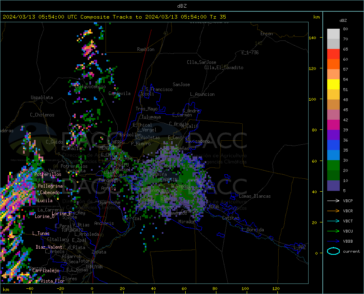This screenshot has width=364, height=294.
Task: Click the white VBCP arrow in legend
Action: [x=333, y=201]
